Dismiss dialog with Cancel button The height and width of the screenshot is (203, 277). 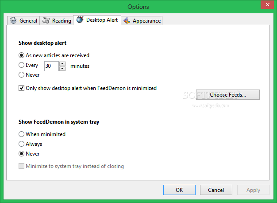coord(216,190)
